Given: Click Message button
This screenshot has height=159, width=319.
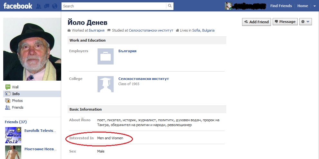Looking at the screenshot, I should (285, 22).
